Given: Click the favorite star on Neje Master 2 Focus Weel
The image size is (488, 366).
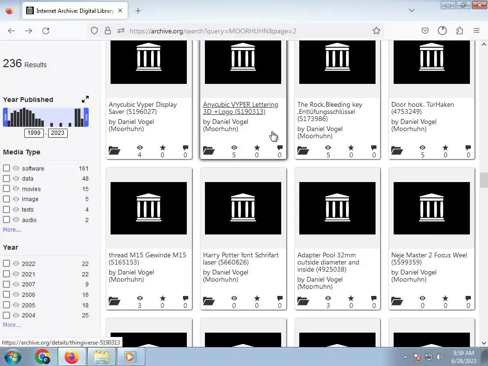Looking at the screenshot, I should 446,298.
